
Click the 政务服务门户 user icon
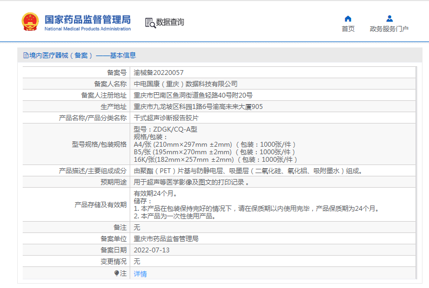coord(390,18)
